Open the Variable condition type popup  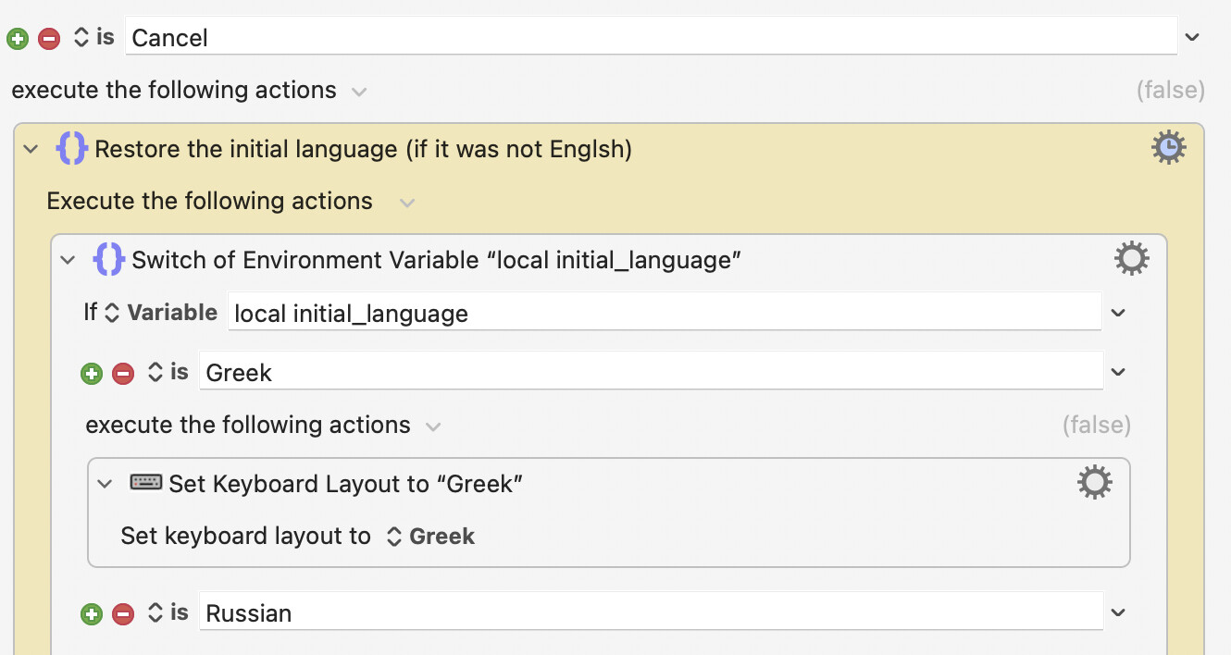[162, 313]
